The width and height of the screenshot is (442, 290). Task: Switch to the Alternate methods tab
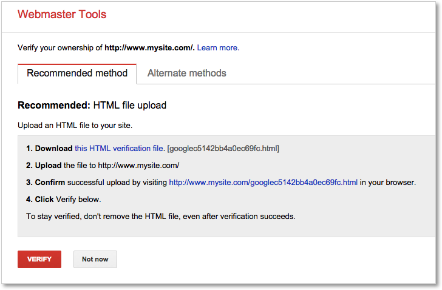[x=186, y=73]
